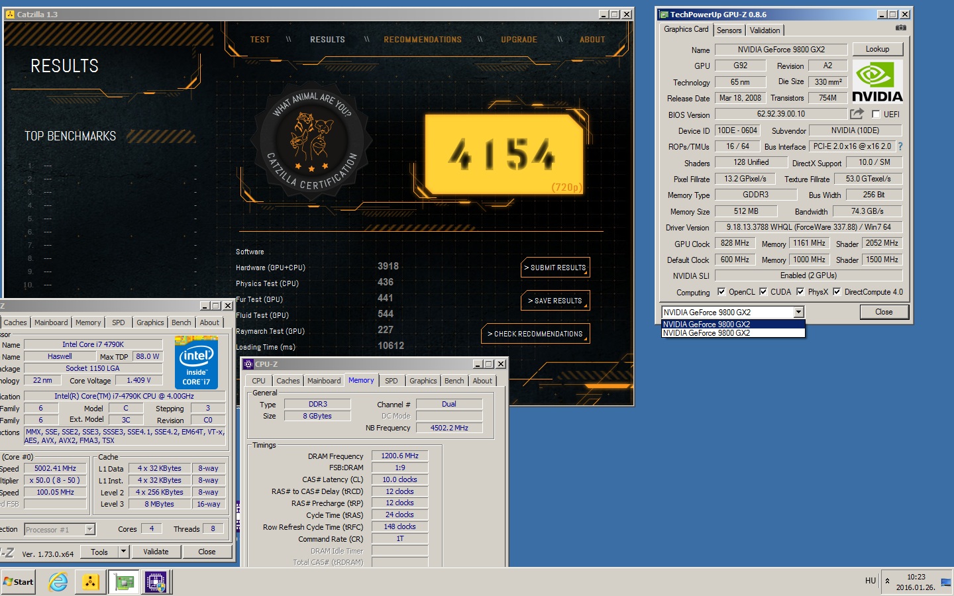Toggle the DirectCompute 4.0 checkbox
Screen dimensions: 954x596
837,291
